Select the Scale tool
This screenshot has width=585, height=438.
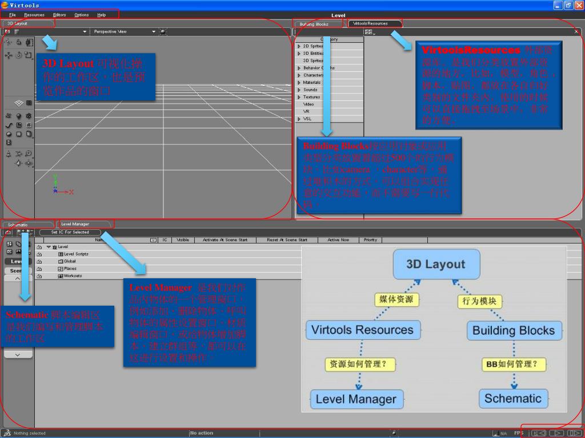pos(29,55)
